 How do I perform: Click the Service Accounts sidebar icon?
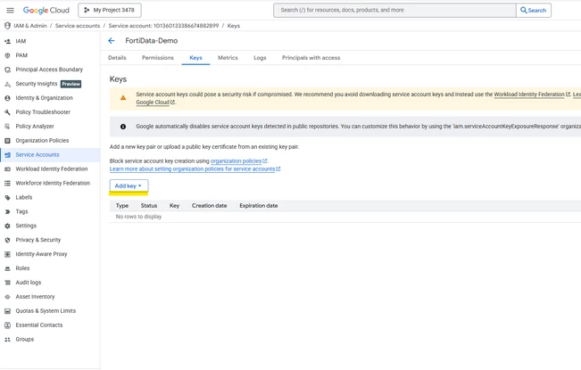(x=7, y=155)
